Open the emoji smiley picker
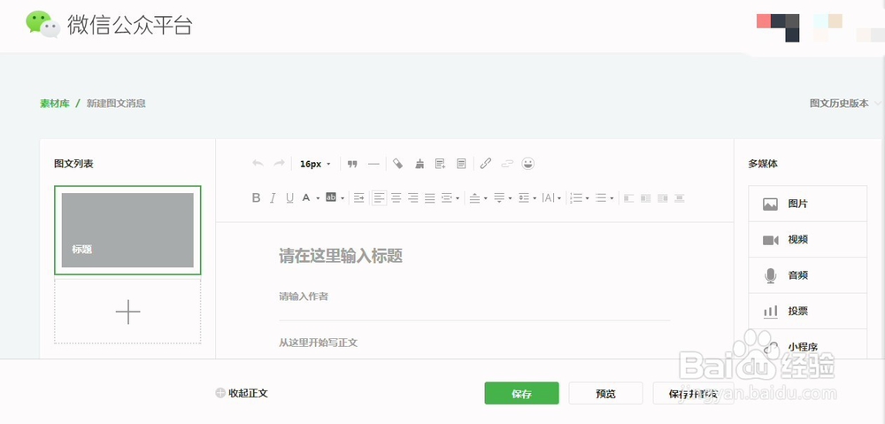This screenshot has width=885, height=424. (528, 164)
